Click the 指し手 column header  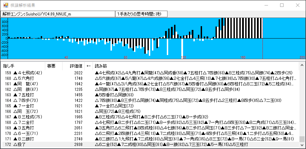point(23,66)
